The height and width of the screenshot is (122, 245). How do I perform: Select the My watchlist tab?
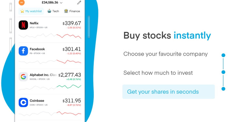[31, 11]
